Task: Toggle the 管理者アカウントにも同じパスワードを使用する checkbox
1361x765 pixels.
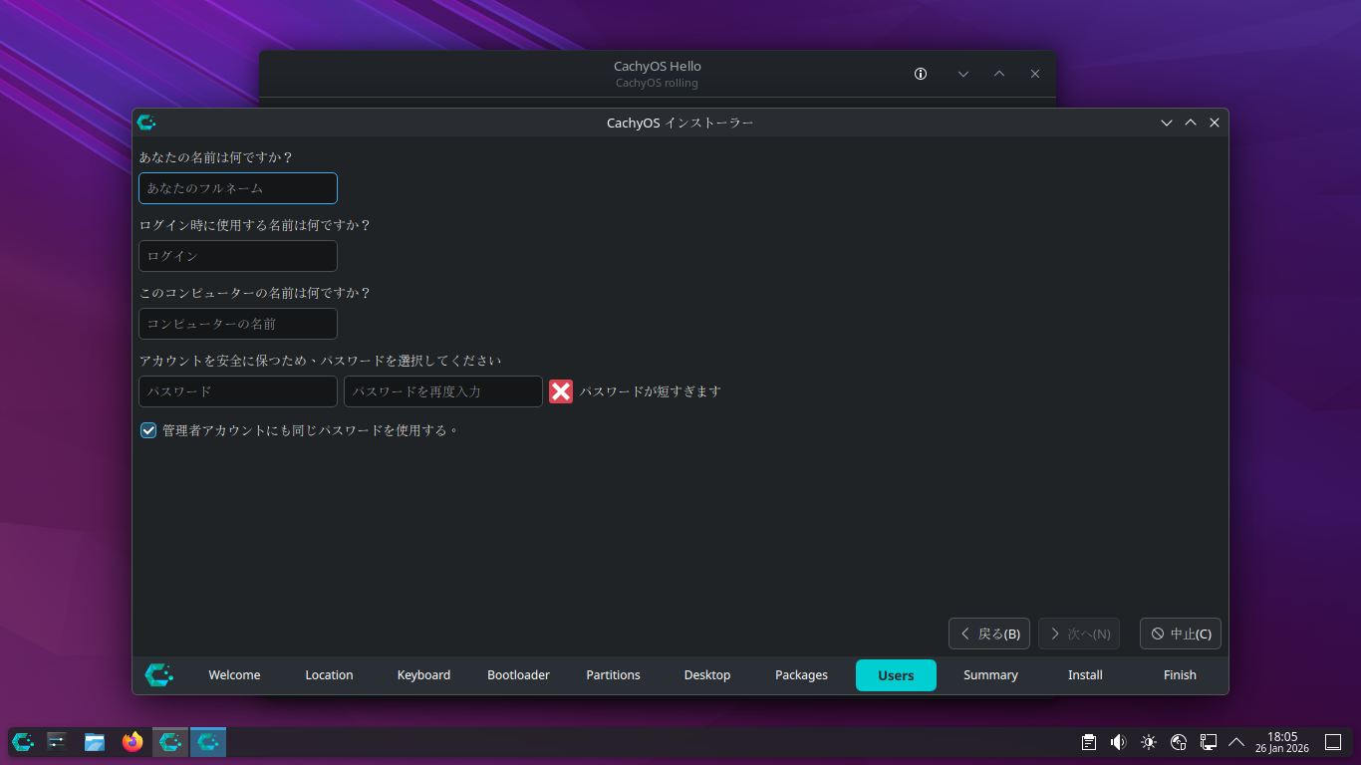Action: pyautogui.click(x=148, y=430)
